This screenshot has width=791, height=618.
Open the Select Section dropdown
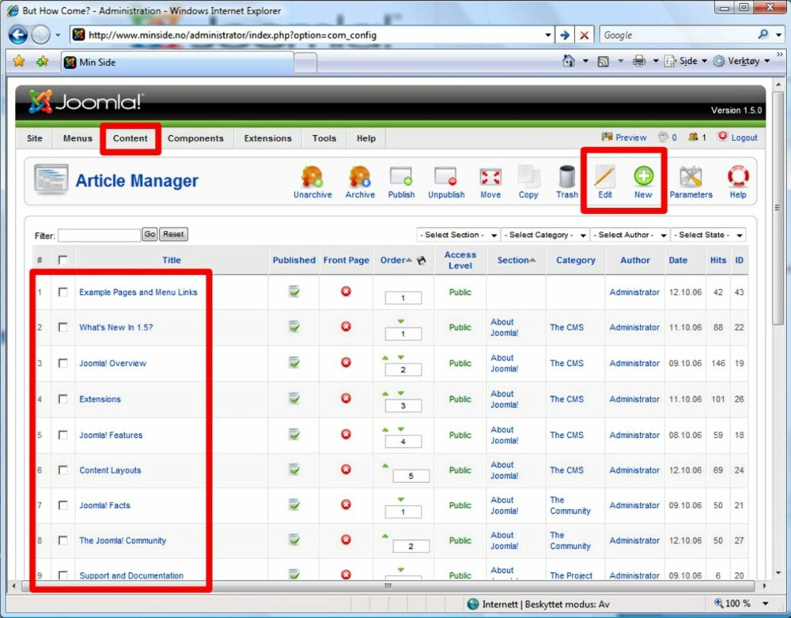(458, 235)
